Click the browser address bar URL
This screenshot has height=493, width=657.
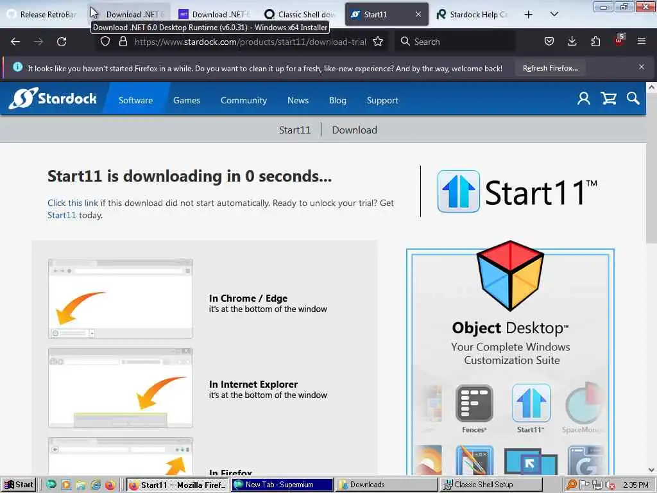[x=250, y=42]
